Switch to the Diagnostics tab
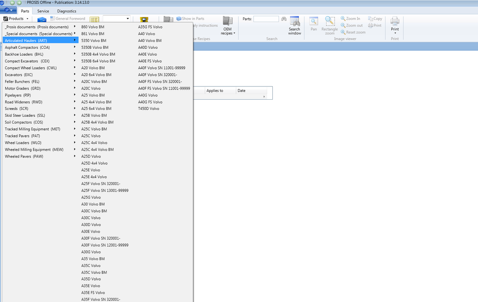 [x=67, y=11]
